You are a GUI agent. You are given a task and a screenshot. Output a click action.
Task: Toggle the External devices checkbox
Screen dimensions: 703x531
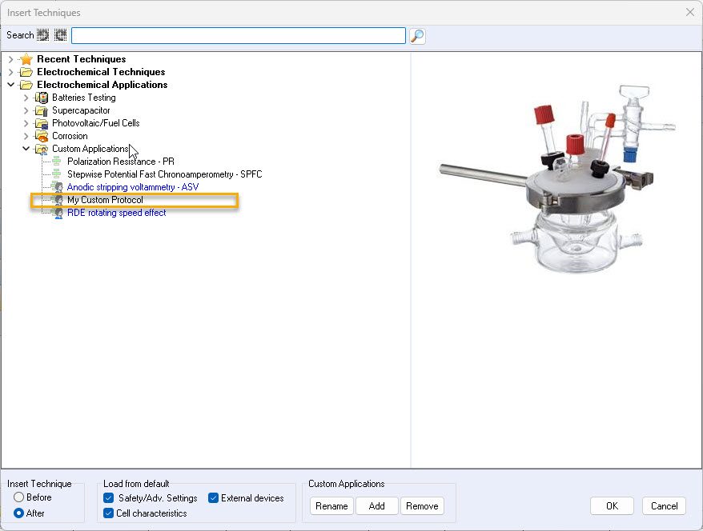pos(214,498)
